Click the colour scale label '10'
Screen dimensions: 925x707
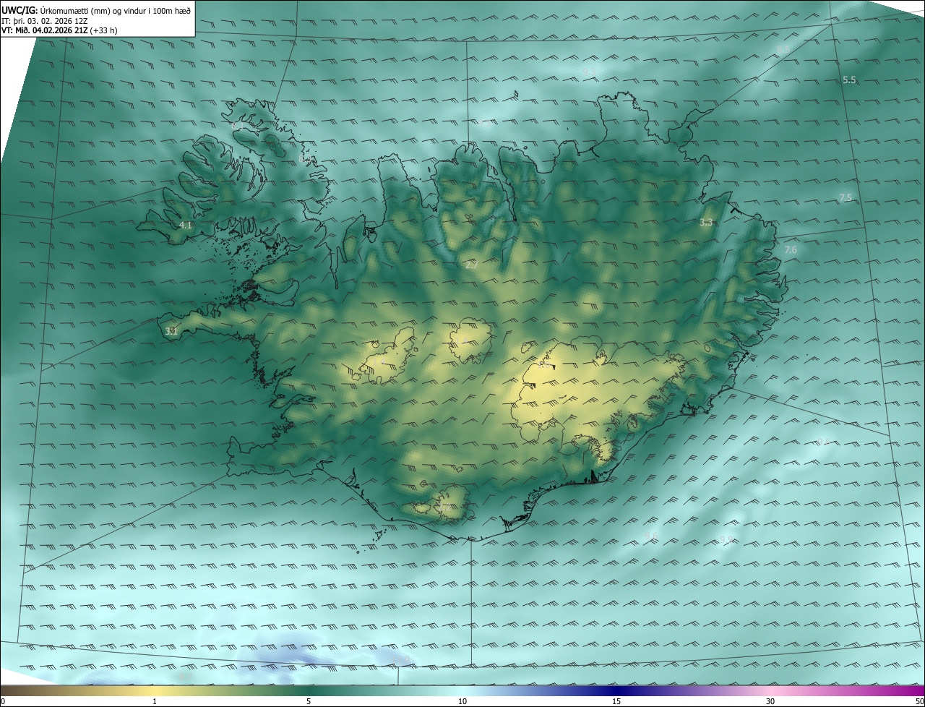tap(462, 702)
